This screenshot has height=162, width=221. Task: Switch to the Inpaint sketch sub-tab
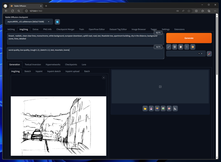(x=54, y=71)
